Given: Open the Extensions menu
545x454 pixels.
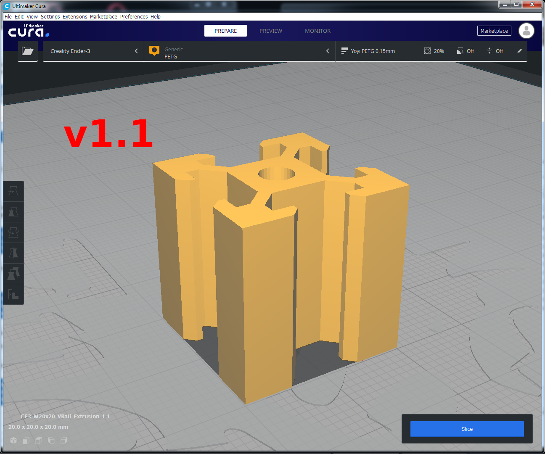Looking at the screenshot, I should [75, 17].
